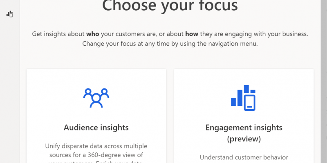Click the phone outline in the Engagement icon
Image resolution: width=327 pixels, height=163 pixels.
coord(250,103)
